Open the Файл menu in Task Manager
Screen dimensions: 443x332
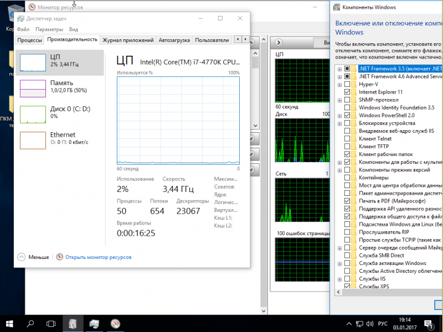tap(23, 29)
